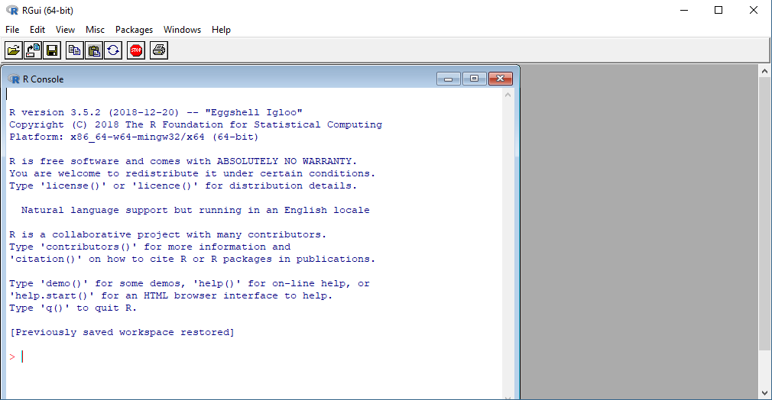
Task: Open the Misc menu
Action: 95,30
